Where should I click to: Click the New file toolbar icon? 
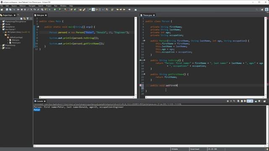[2, 10]
